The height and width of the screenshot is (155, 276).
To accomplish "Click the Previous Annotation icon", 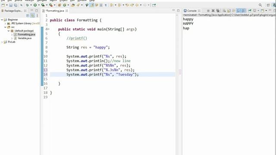I will click(x=119, y=5).
